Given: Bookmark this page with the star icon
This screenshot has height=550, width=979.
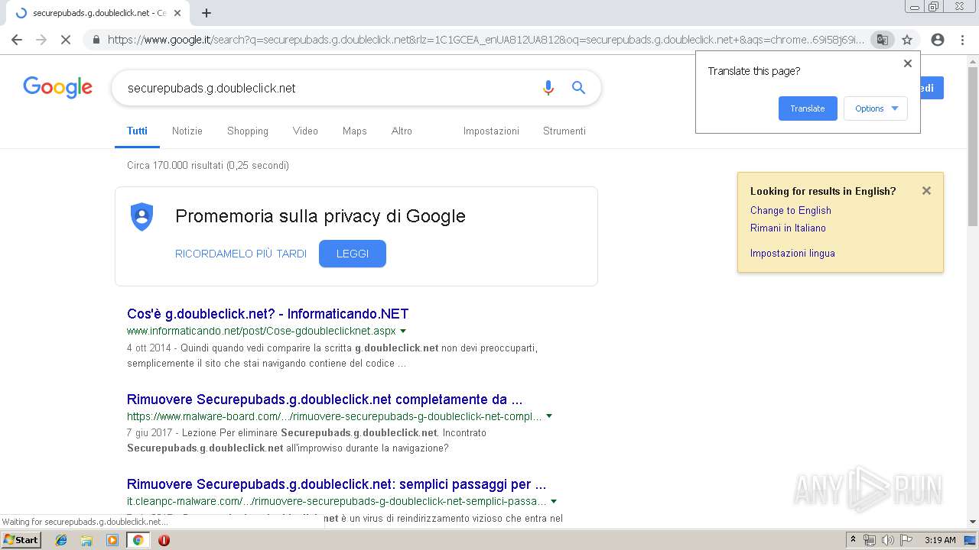Looking at the screenshot, I should tap(907, 40).
